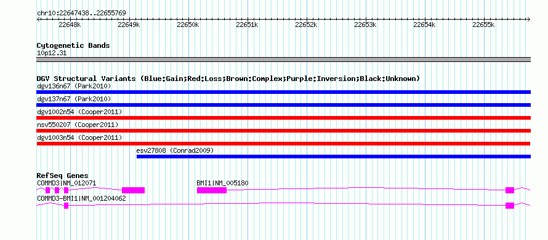Screen dimensions: 548x240
Task: Click the 22653k ruler tick label
Action: [x=365, y=25]
